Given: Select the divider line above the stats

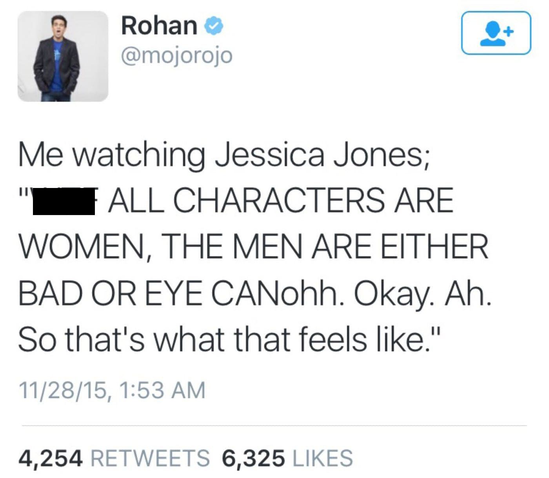Looking at the screenshot, I should [274, 425].
